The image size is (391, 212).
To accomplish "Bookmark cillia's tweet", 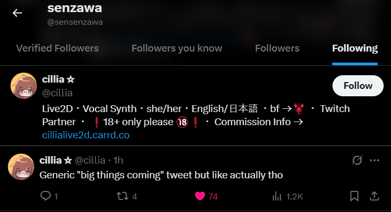I will point(354,196).
